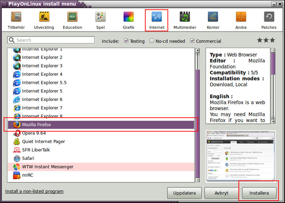
Task: Click the Avbryt button
Action: tap(221, 193)
